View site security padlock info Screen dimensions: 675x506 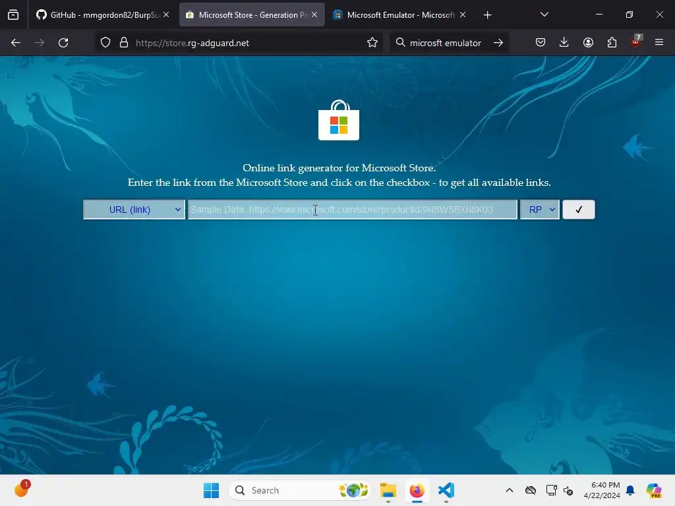(x=124, y=43)
